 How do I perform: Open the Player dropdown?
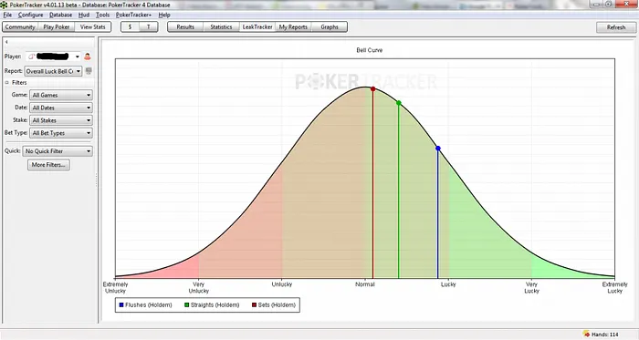(54, 57)
